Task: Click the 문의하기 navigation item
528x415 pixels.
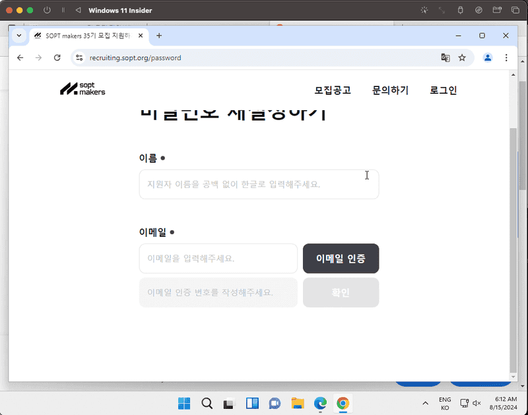Action: (390, 90)
